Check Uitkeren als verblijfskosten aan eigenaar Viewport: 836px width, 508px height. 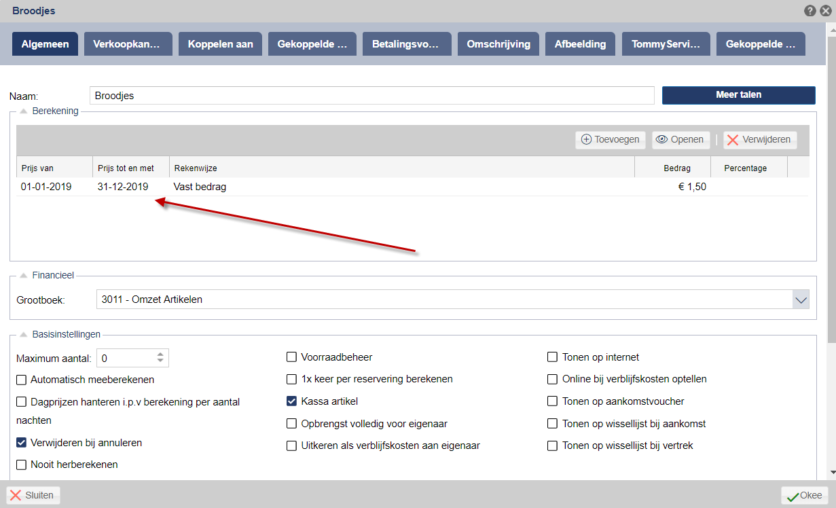pos(292,446)
